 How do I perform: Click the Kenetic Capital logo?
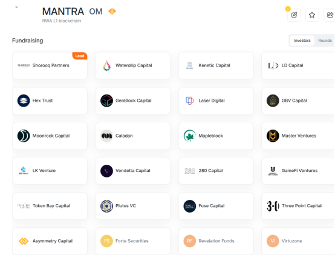point(190,65)
